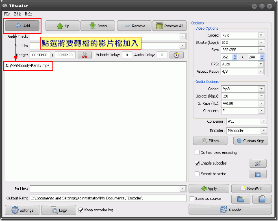Uncheck Enable subtitles checkbox
The height and width of the screenshot is (221, 278).
pyautogui.click(x=197, y=163)
